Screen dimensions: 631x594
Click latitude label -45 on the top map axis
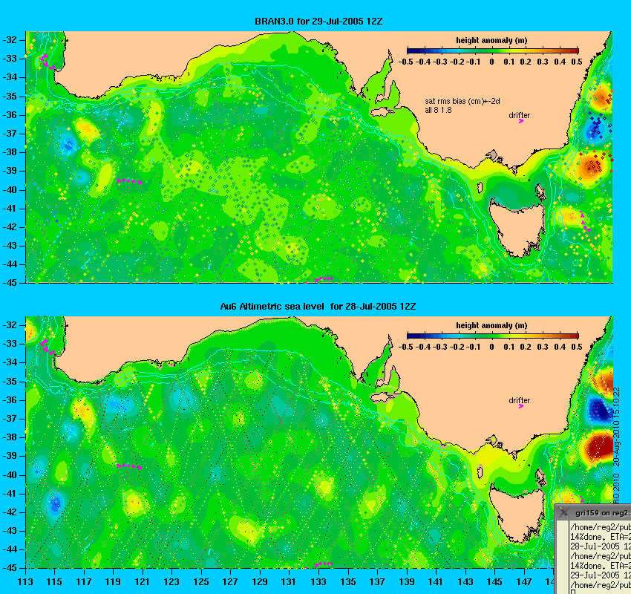coord(10,282)
